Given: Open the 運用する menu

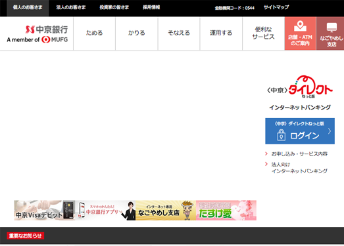Looking at the screenshot, I should pos(221,33).
